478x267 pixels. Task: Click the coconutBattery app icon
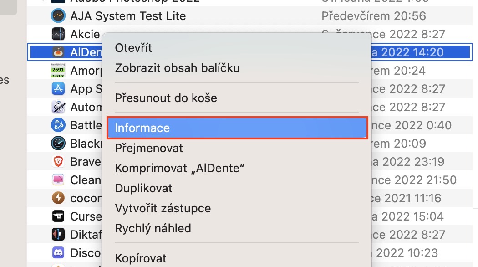[x=58, y=198]
